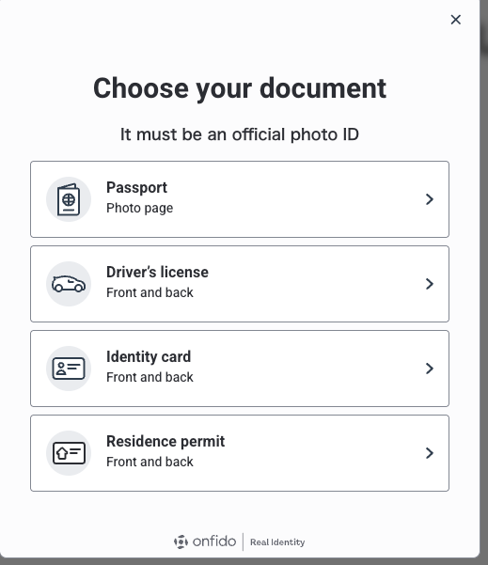Click "Front and back" under Driver's license
The height and width of the screenshot is (565, 488).
[x=150, y=292]
